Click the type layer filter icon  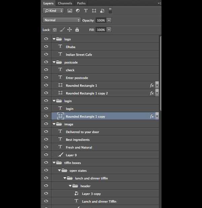coord(86,11)
